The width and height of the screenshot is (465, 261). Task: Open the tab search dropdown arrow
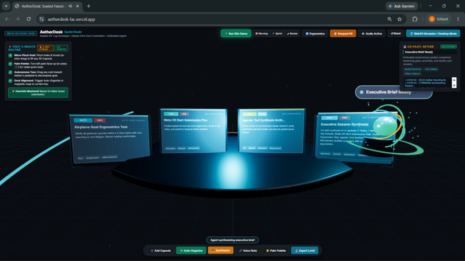click(6, 6)
